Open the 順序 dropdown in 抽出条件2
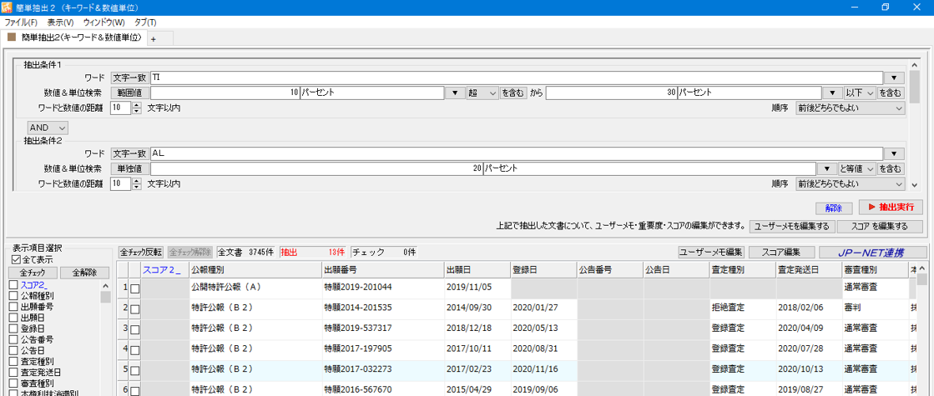Viewport: 934px width, 396px height. pos(851,183)
